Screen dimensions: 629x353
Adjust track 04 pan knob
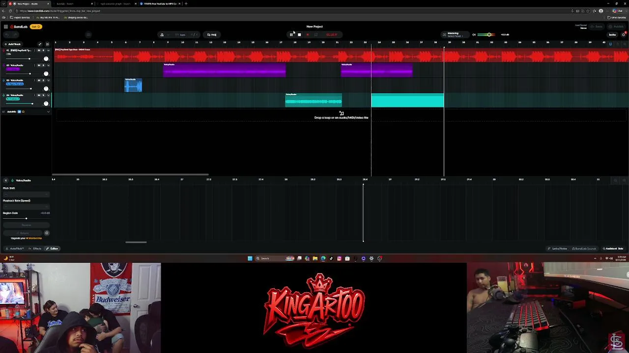click(x=46, y=103)
